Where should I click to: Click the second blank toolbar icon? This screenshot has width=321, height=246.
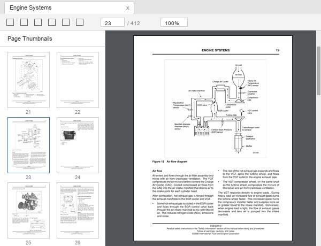(24, 22)
